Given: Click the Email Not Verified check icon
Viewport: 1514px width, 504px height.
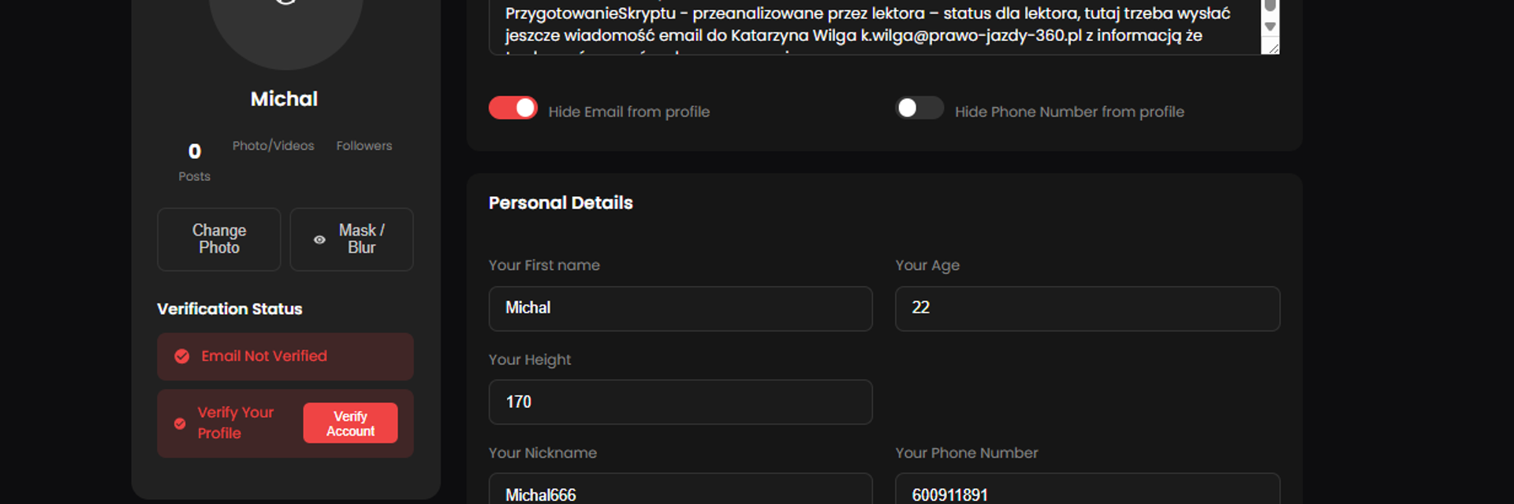Looking at the screenshot, I should (x=182, y=357).
